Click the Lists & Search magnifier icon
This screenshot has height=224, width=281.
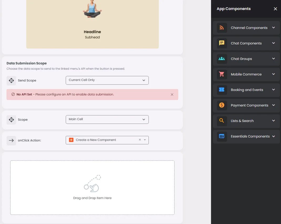(222, 121)
